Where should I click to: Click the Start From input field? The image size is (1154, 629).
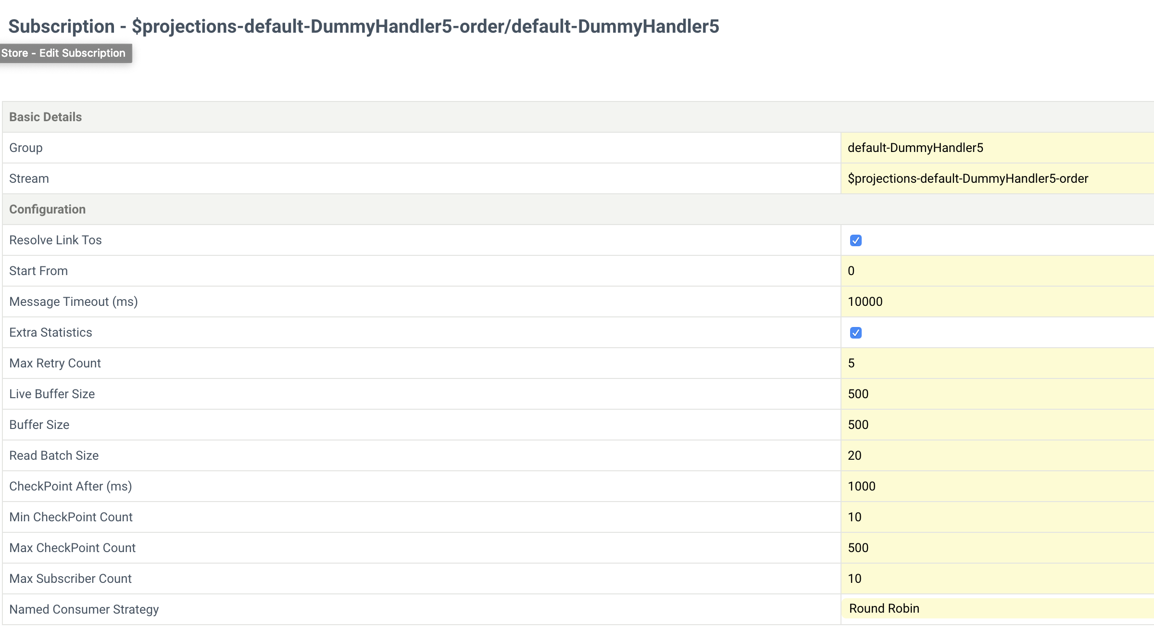[x=997, y=271]
